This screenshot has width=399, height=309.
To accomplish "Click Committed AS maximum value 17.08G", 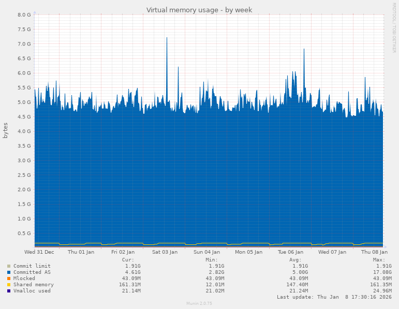I will (382, 272).
